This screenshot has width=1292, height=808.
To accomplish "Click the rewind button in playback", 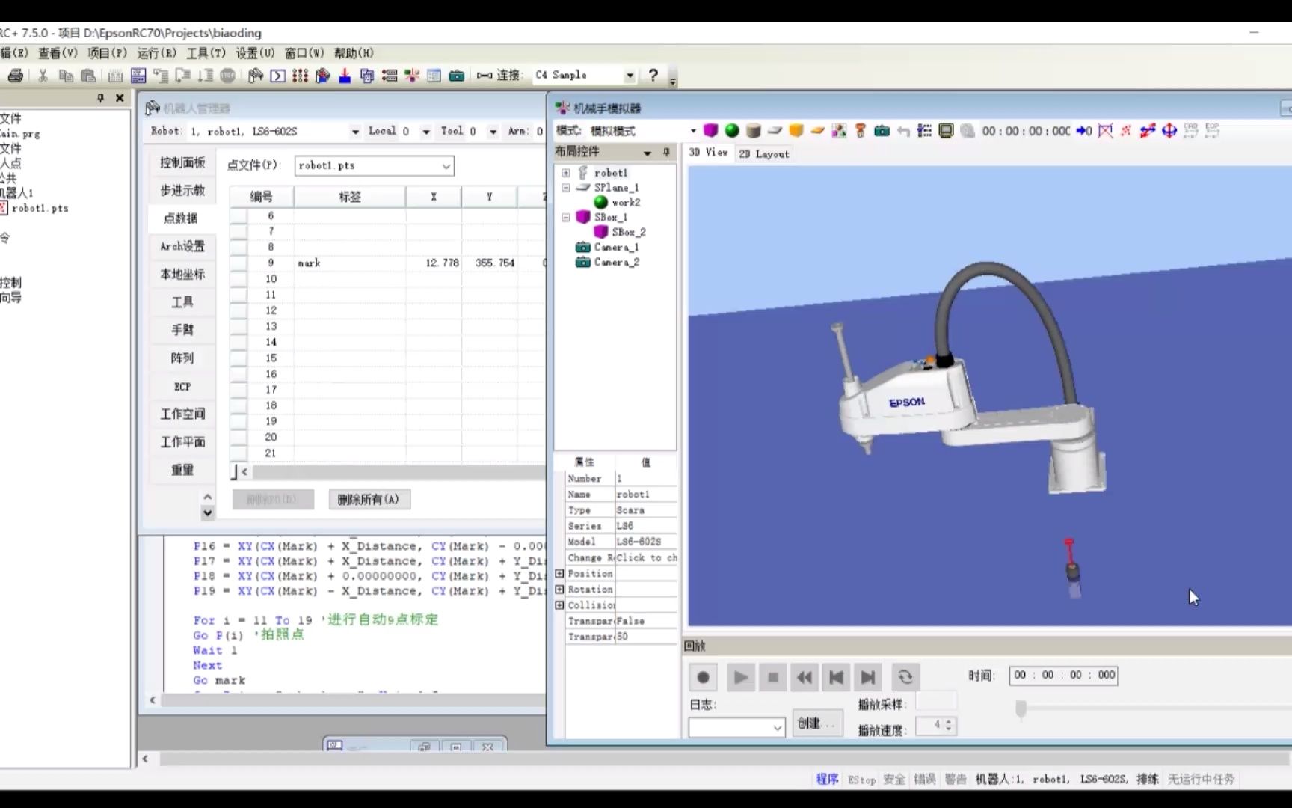I will pos(805,678).
